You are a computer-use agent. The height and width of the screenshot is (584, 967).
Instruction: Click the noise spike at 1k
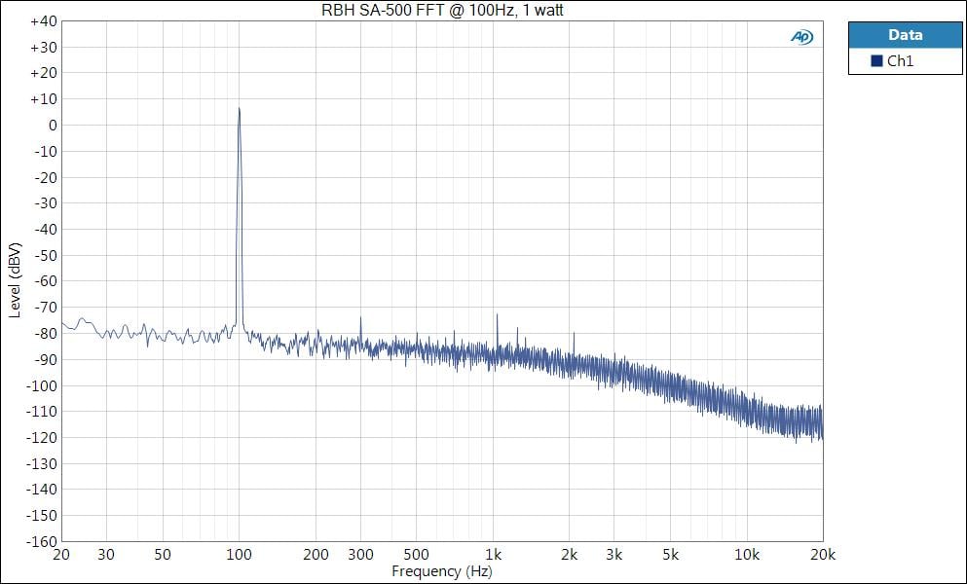point(497,315)
